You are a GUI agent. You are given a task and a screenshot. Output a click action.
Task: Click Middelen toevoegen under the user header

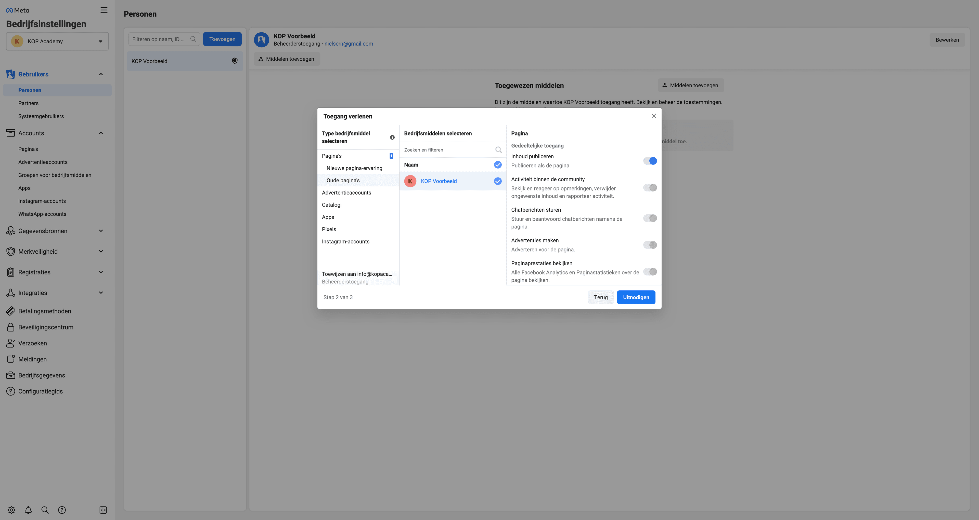[x=287, y=59]
